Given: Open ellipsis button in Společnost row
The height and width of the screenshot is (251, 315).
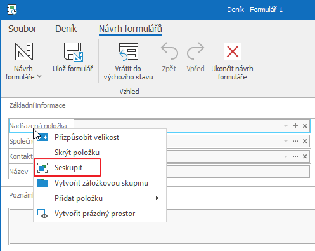Looking at the screenshot, I should click(x=295, y=141).
